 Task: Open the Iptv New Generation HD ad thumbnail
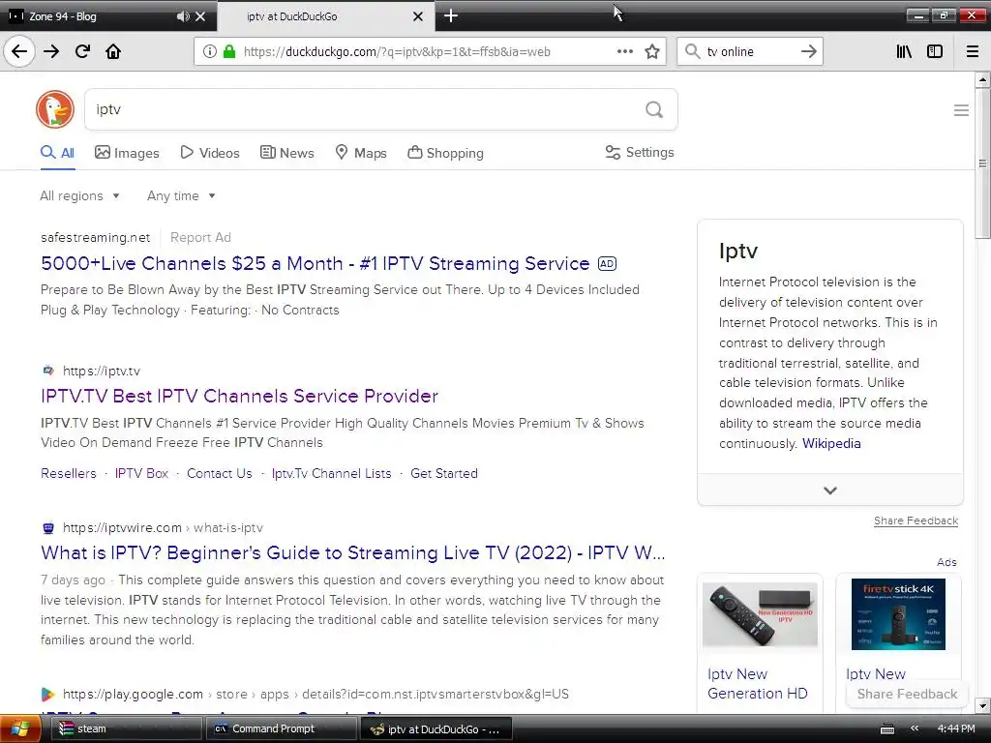[x=760, y=616]
